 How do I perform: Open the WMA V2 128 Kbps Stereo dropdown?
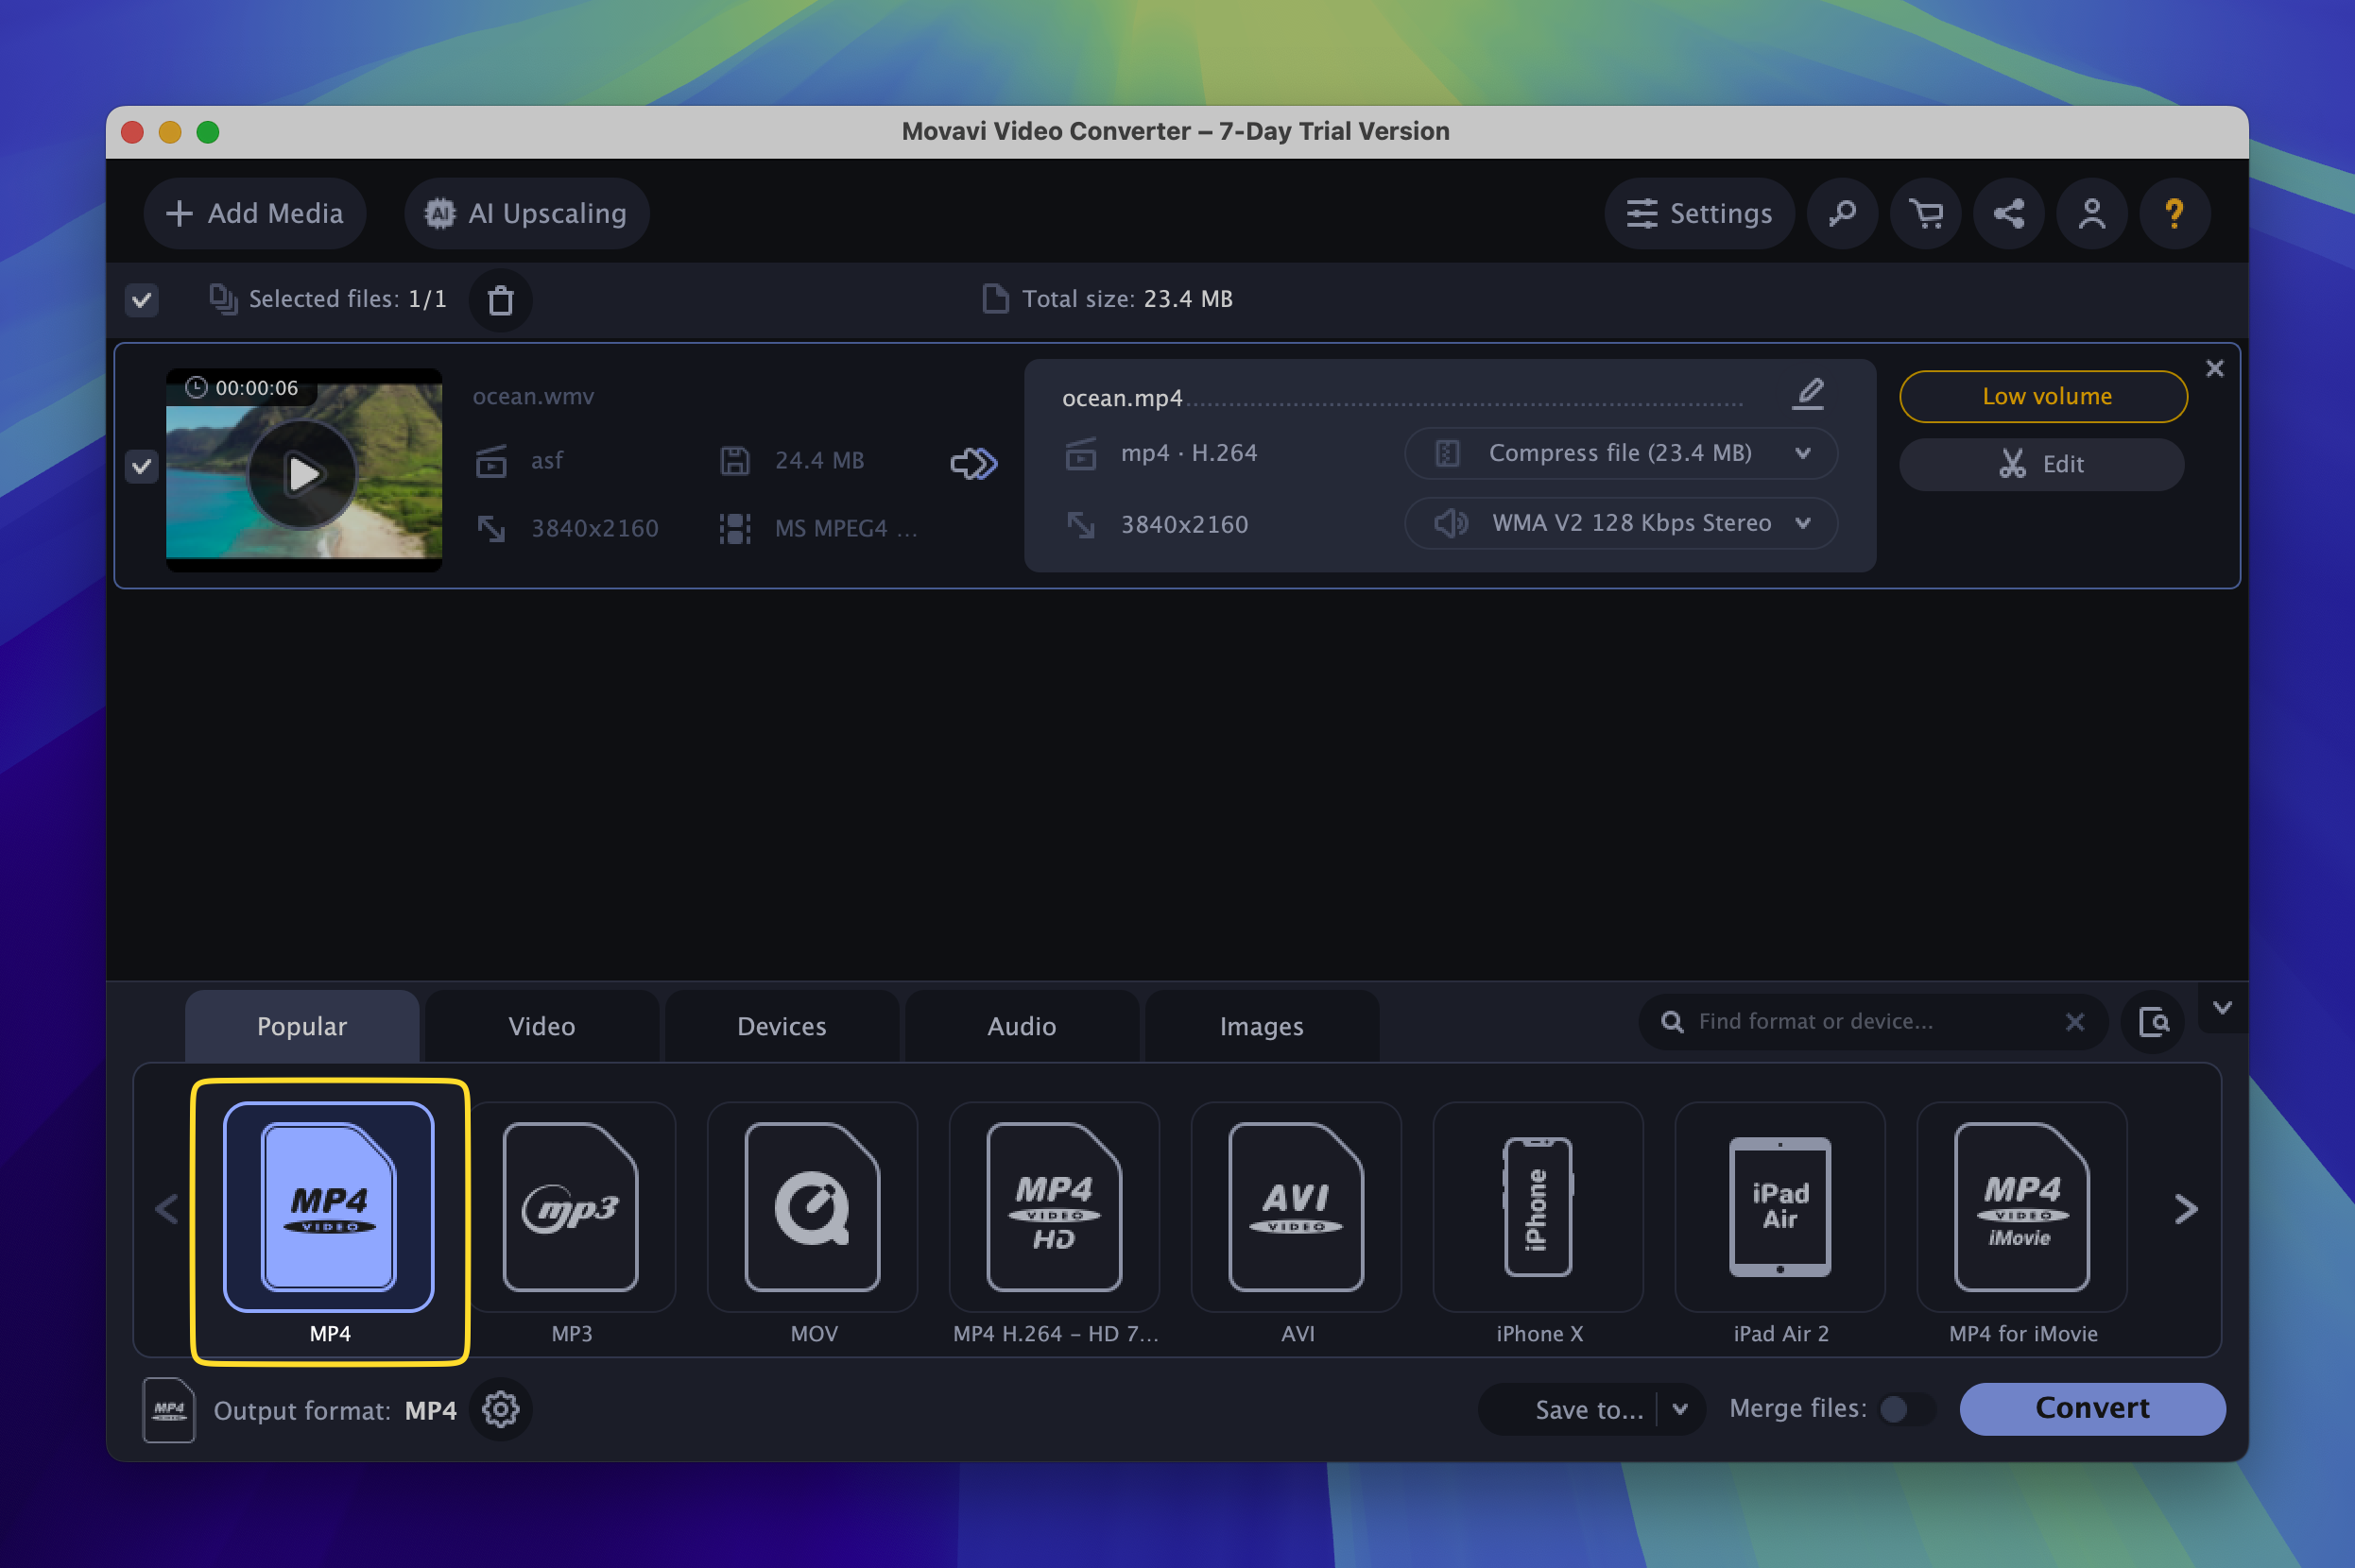[1621, 523]
